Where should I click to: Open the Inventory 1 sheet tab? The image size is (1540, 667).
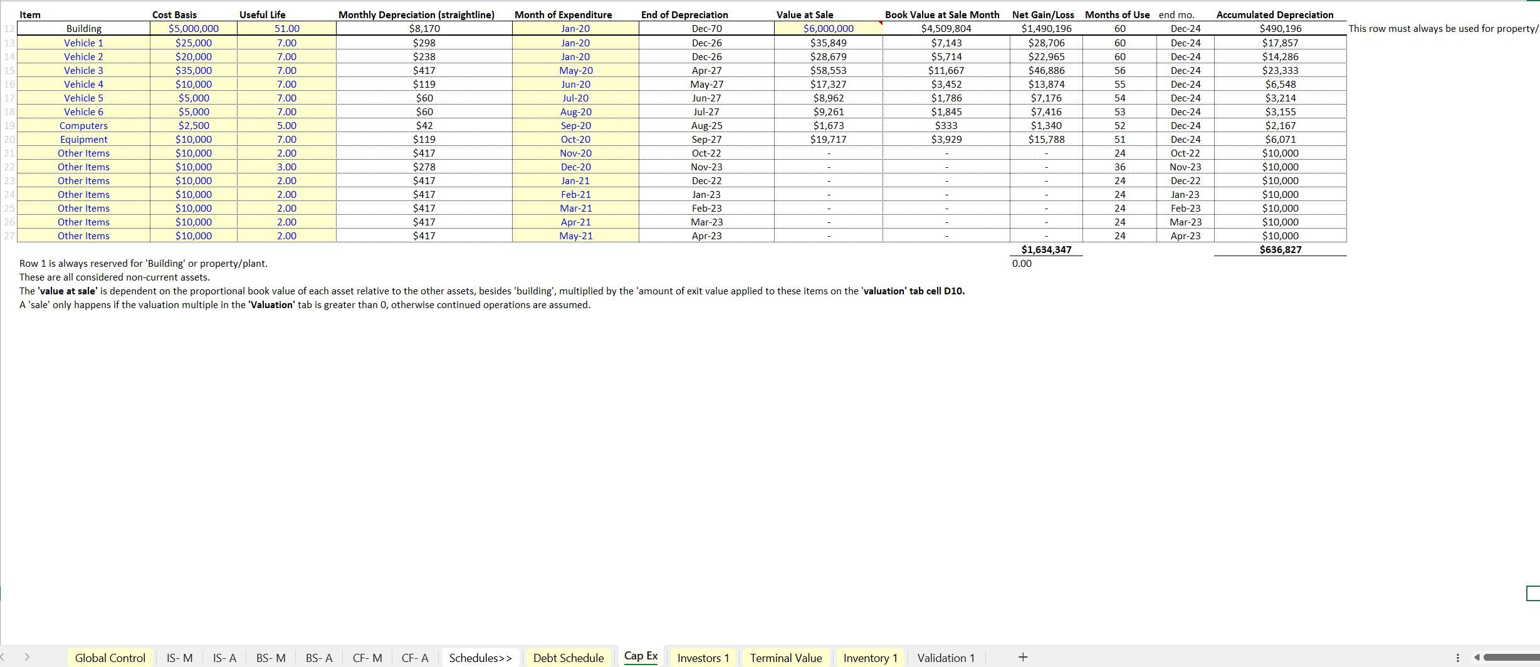(x=870, y=658)
